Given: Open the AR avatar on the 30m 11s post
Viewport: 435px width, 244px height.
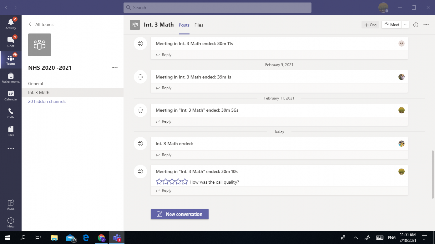Looking at the screenshot, I should [401, 43].
